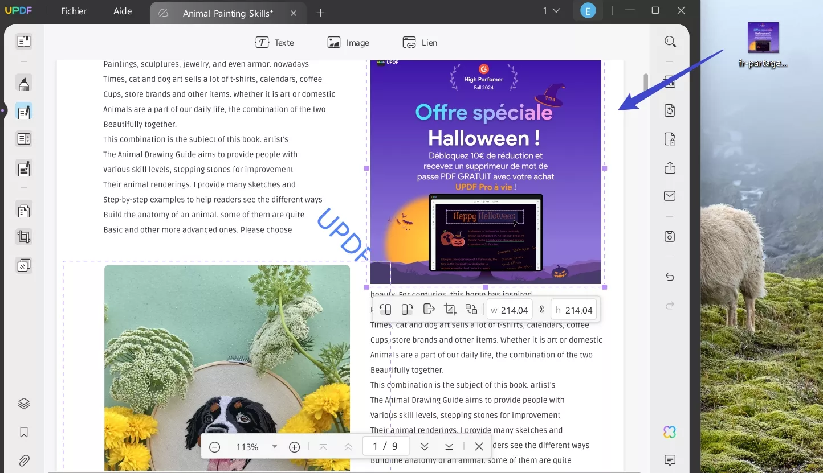This screenshot has width=823, height=473.
Task: Add a new tab with plus button
Action: coord(320,13)
